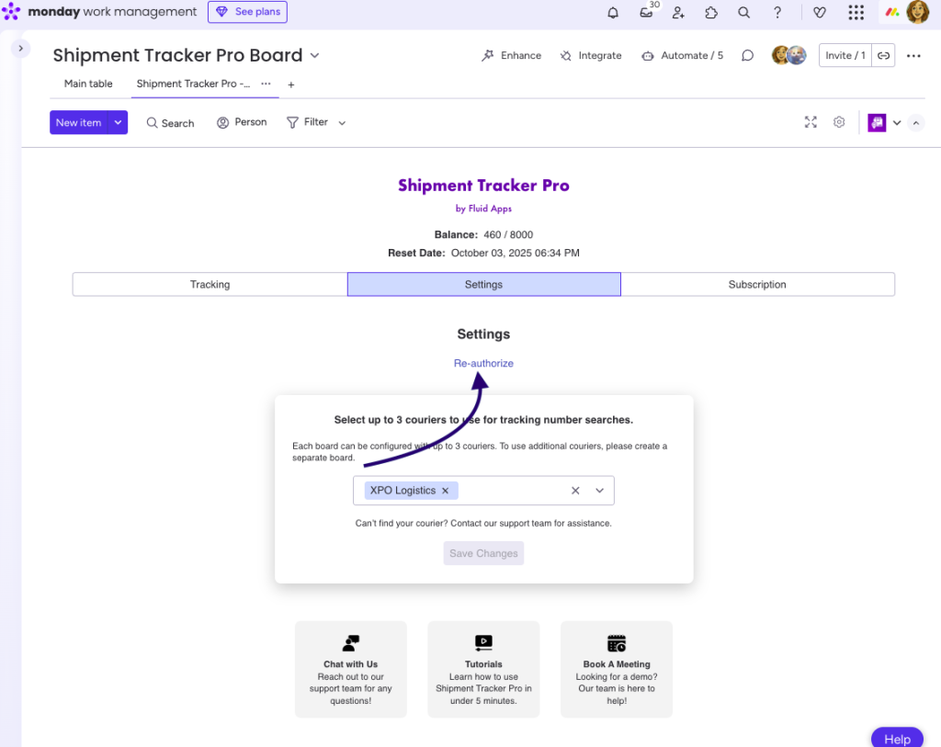Create a New item
The height and width of the screenshot is (747, 941).
tap(79, 122)
